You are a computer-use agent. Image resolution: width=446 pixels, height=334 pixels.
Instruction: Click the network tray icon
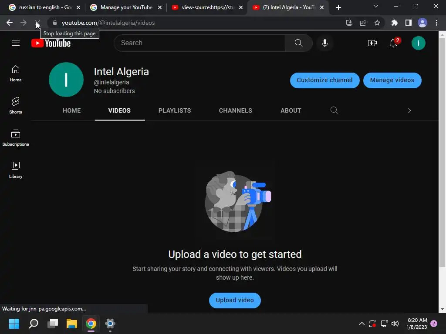coord(384,324)
